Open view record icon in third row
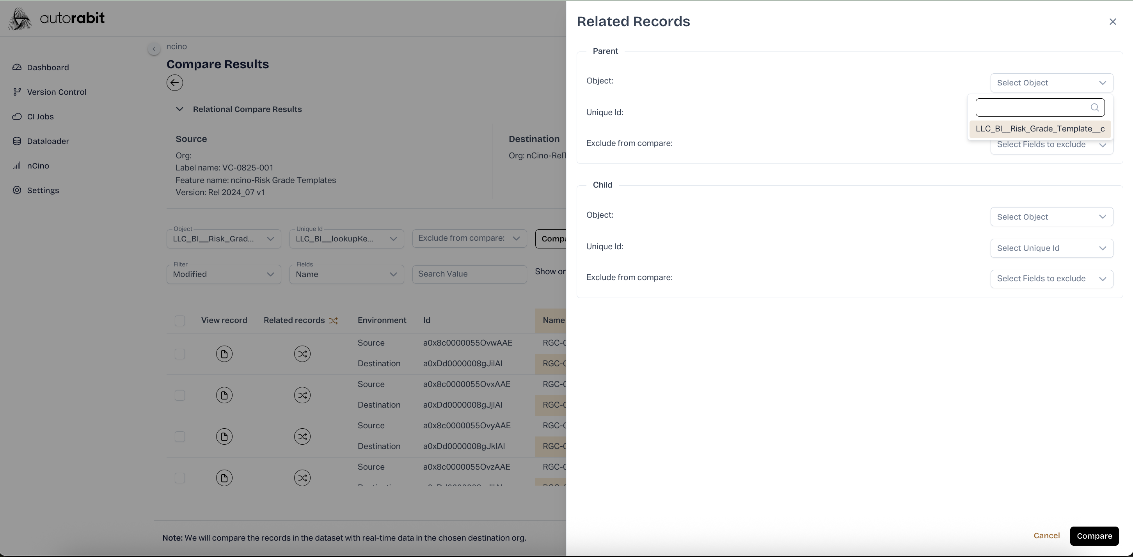 (224, 436)
